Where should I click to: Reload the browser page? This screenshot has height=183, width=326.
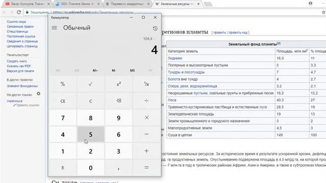point(19,12)
